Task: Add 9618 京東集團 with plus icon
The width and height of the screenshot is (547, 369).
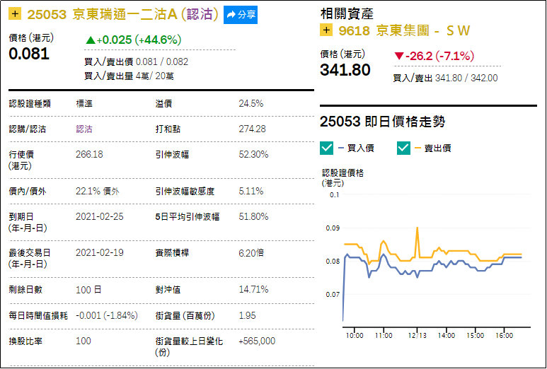Action: [x=326, y=30]
